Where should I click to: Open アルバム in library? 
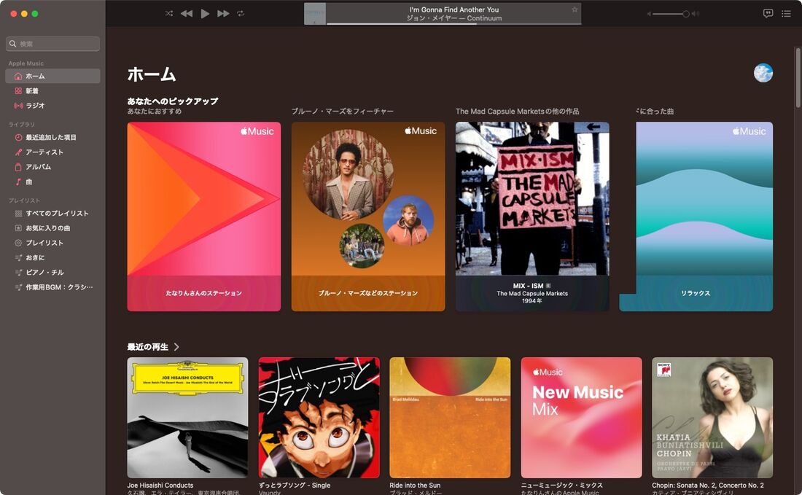click(x=52, y=167)
